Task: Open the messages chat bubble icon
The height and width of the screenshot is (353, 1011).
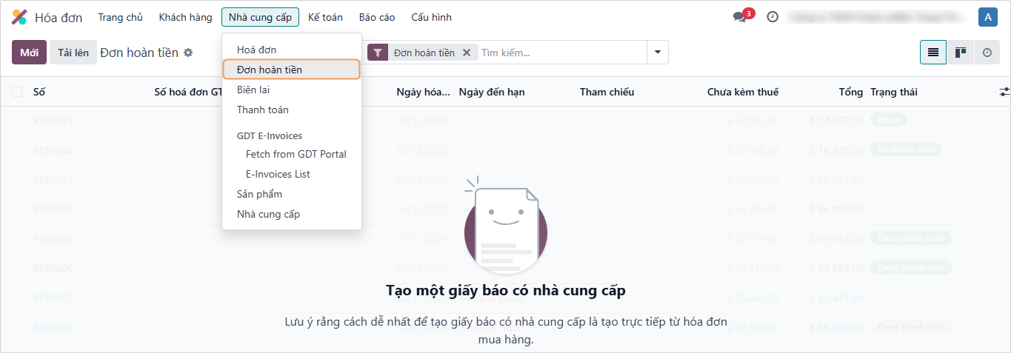Action: pyautogui.click(x=739, y=17)
